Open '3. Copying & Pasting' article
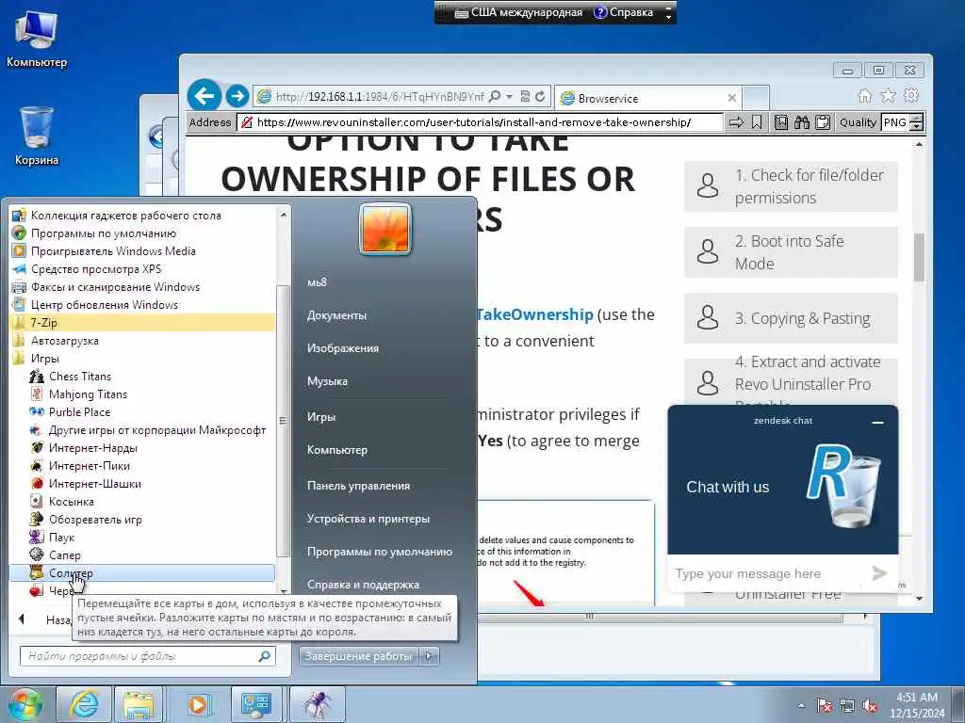Viewport: 965px width, 723px height. point(791,318)
